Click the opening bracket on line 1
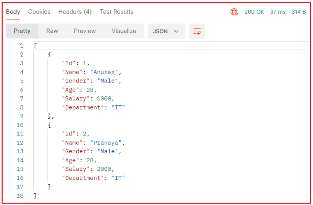Image resolution: width=313 pixels, height=205 pixels. pos(35,46)
